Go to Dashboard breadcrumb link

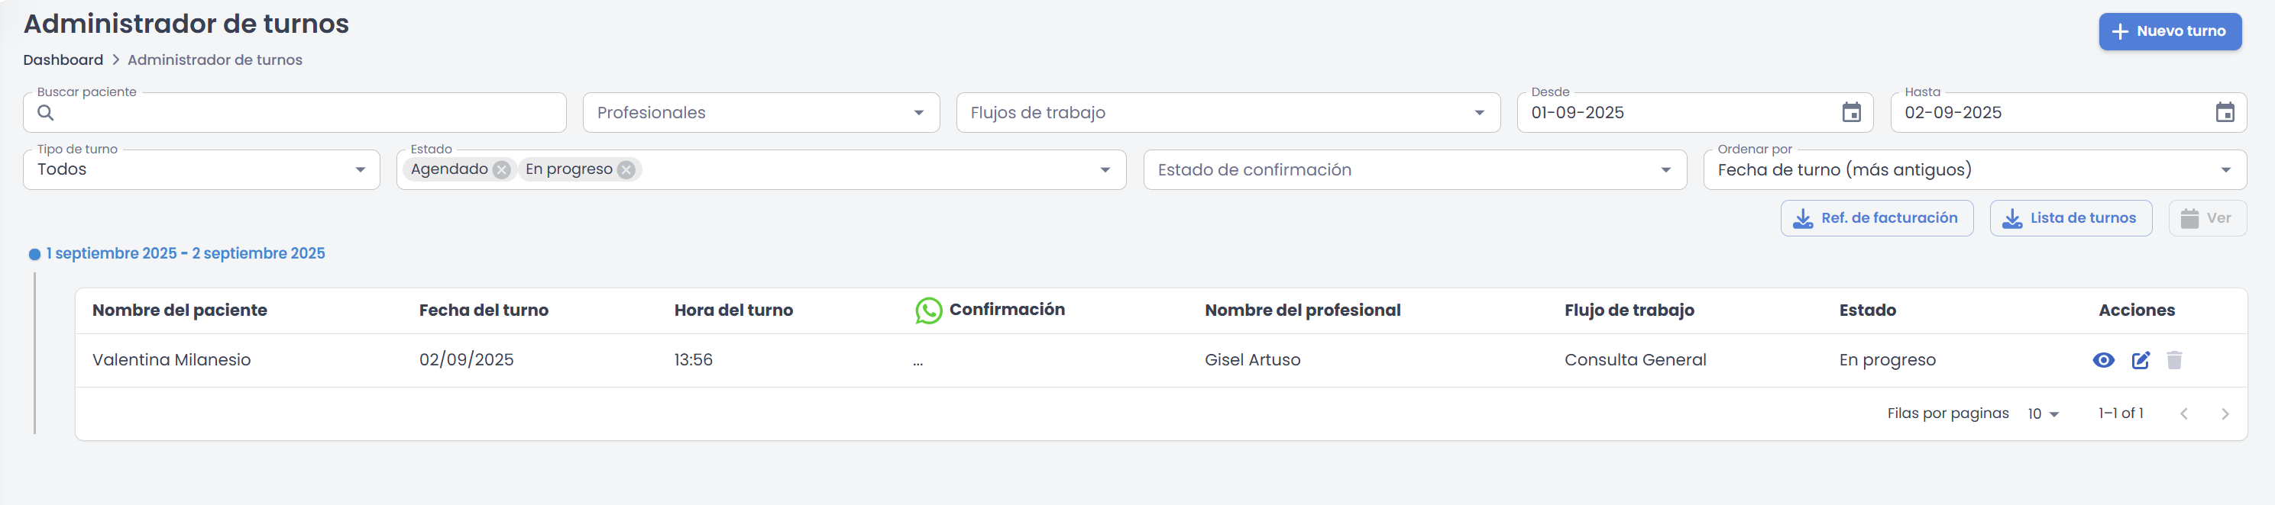pyautogui.click(x=63, y=60)
